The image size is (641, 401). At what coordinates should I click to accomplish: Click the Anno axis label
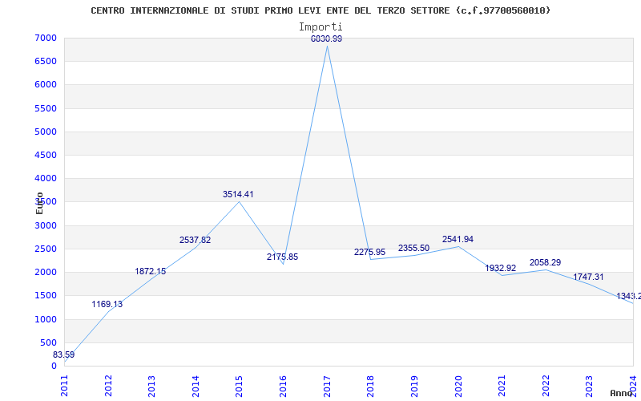point(622,393)
